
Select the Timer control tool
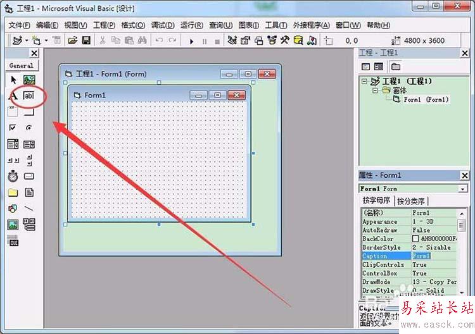(x=13, y=176)
